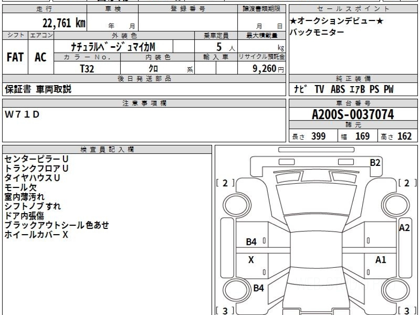The image size is (420, 315).
Task: Click the vehicle length value 399
Action: tap(318, 136)
